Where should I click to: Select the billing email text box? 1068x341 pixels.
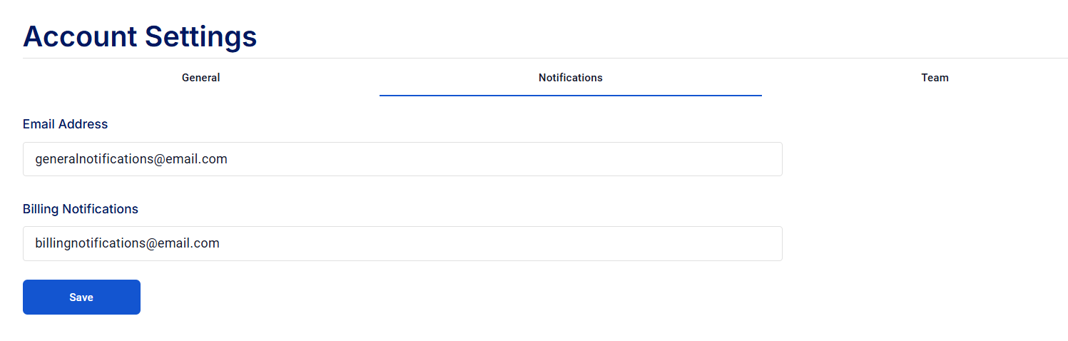(402, 243)
